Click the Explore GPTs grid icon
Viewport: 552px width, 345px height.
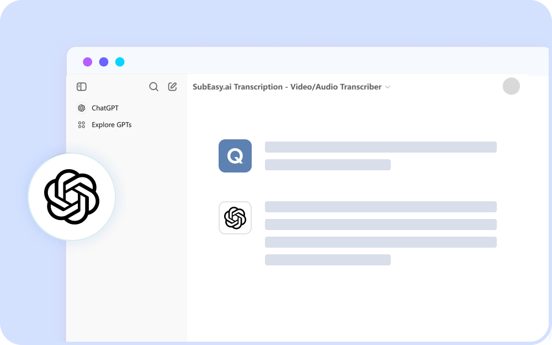[x=82, y=125]
